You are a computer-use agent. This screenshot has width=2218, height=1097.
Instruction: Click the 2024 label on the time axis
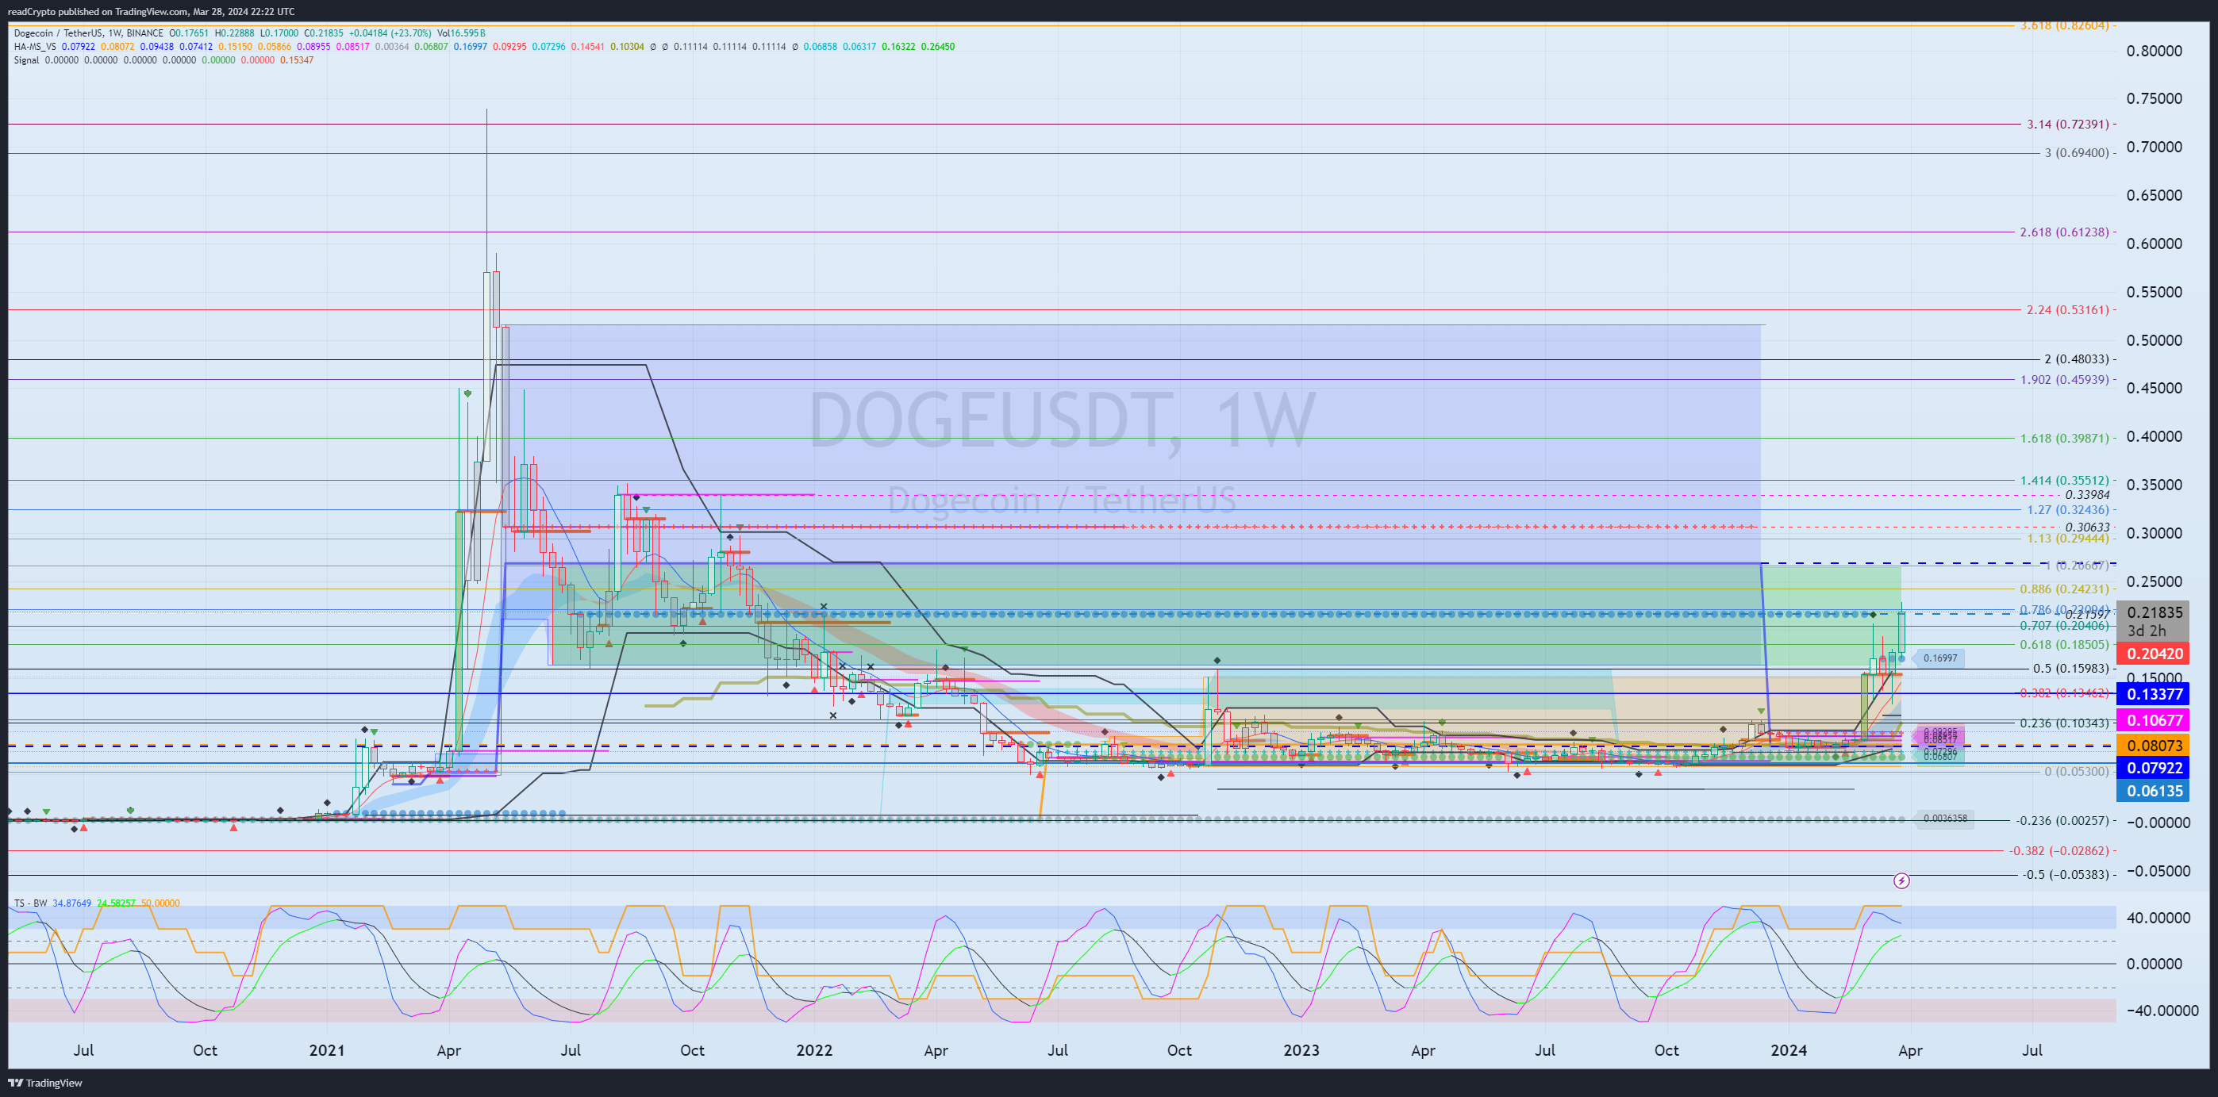coord(1789,1049)
